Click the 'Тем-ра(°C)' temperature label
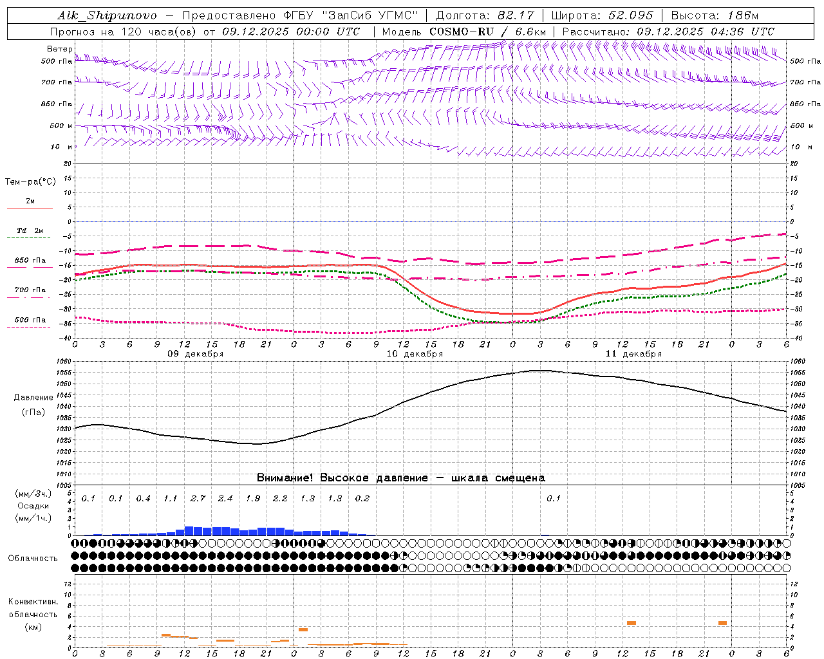This screenshot has width=824, height=659. click(30, 182)
